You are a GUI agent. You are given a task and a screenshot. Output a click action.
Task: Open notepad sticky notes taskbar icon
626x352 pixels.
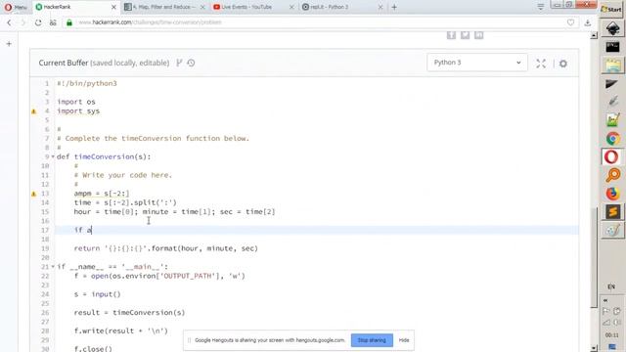point(613,120)
